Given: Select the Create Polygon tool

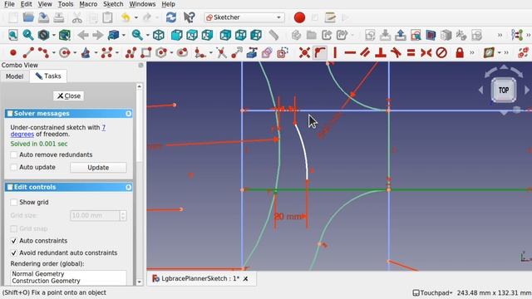Looking at the screenshot, I should pyautogui.click(x=161, y=52).
